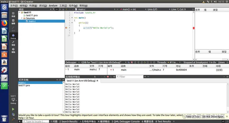Restart the debugging session icon
The image size is (229, 123).
tap(145, 62)
